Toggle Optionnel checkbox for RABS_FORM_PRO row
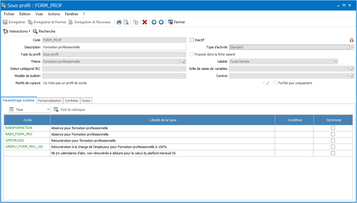 click(x=333, y=134)
